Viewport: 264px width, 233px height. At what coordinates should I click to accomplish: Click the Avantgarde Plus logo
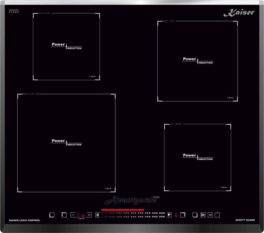132,200
